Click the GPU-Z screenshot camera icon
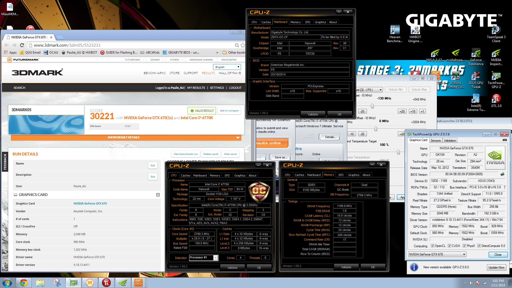512x288 pixels. [x=505, y=140]
